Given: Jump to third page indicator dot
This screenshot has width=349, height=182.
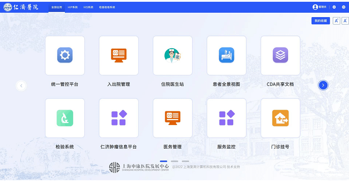Looking at the screenshot, I should coord(185,161).
